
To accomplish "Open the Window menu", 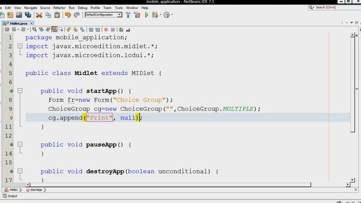I will pos(132,8).
